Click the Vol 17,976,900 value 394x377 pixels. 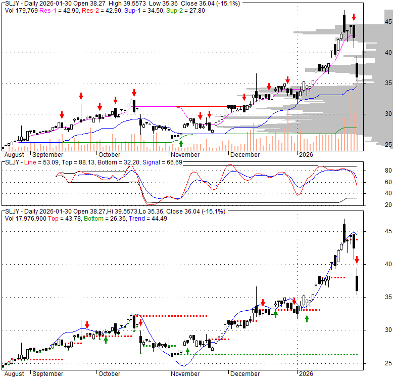(26, 219)
